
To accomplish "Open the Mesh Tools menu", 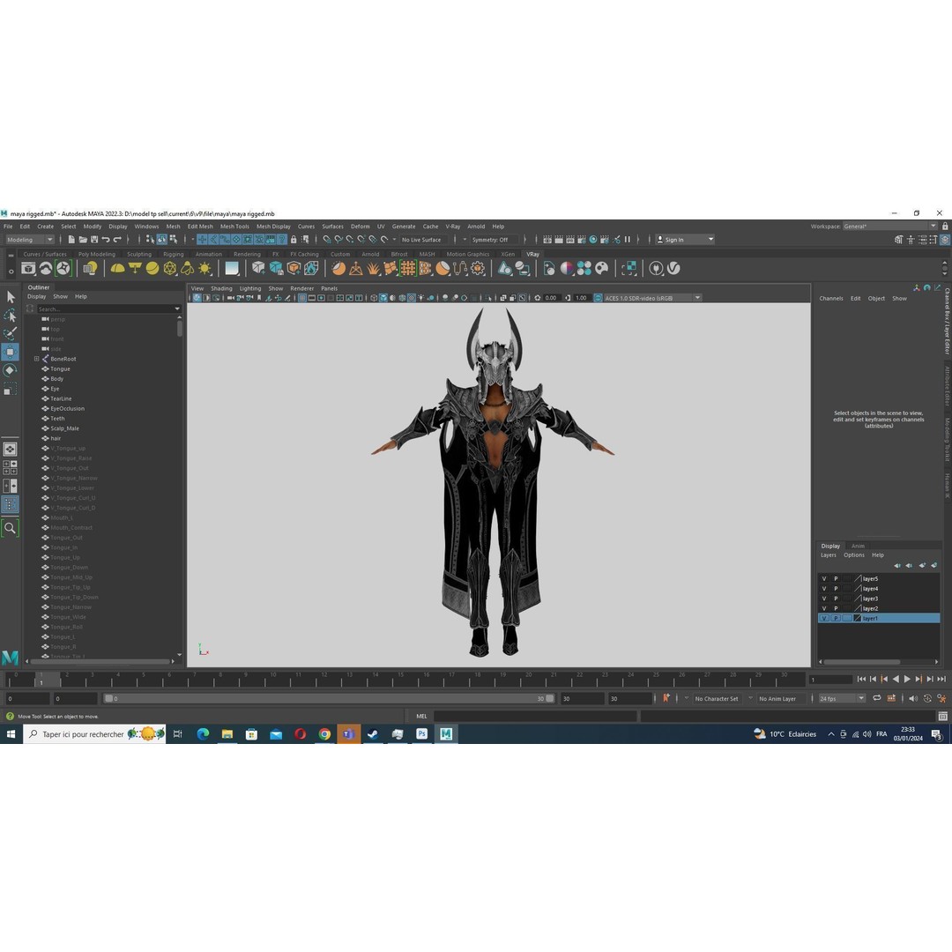I will (x=234, y=227).
